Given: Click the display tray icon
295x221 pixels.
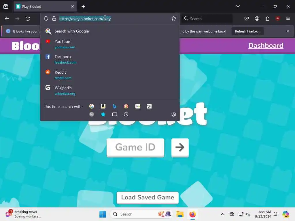Looking at the screenshot, I should pos(241,214).
